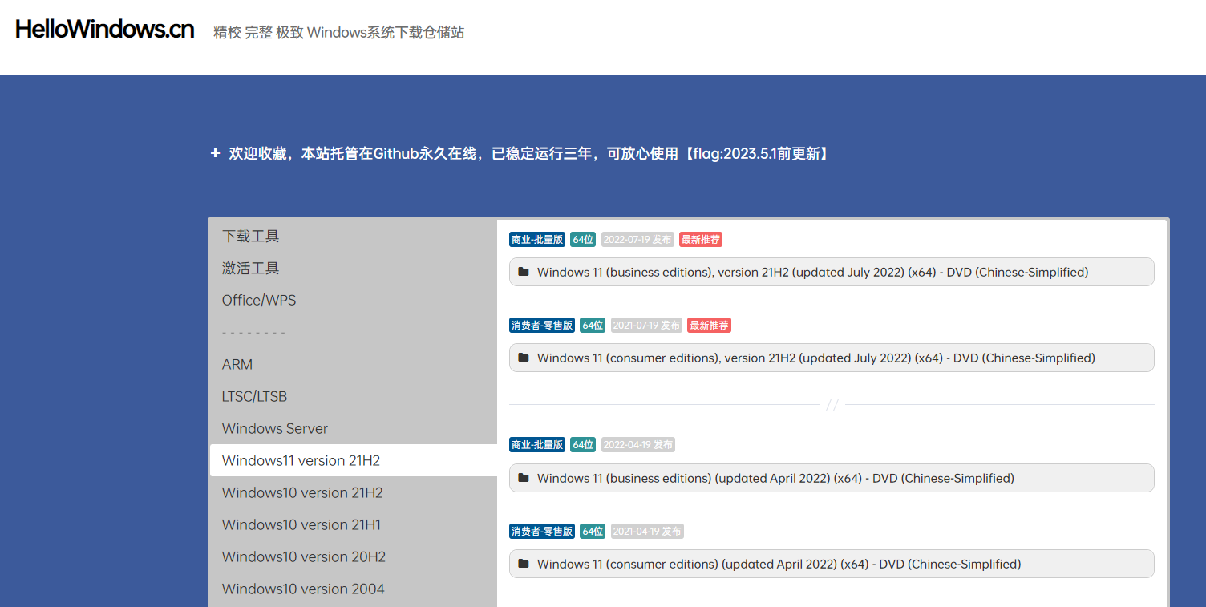The image size is (1206, 607).
Task: Open the 下载工具 sidebar item
Action: (x=353, y=236)
